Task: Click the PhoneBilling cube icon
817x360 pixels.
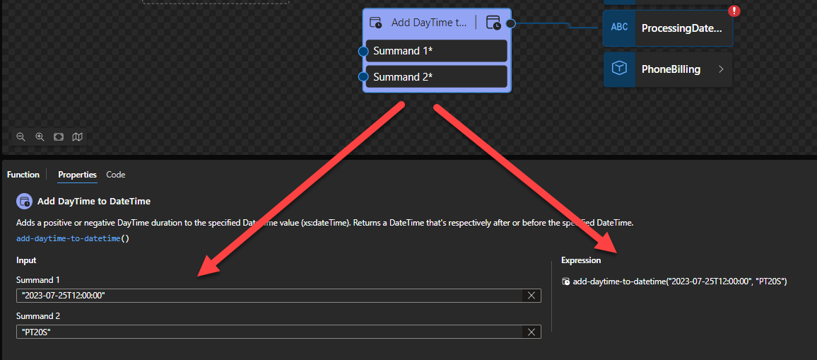Action: coord(619,69)
